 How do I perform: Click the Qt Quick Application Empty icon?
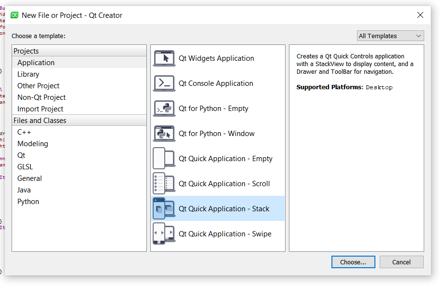tap(164, 159)
